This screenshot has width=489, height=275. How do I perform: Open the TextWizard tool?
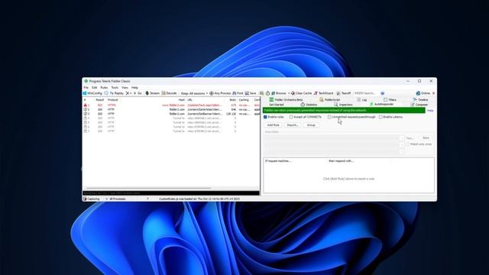pos(323,93)
